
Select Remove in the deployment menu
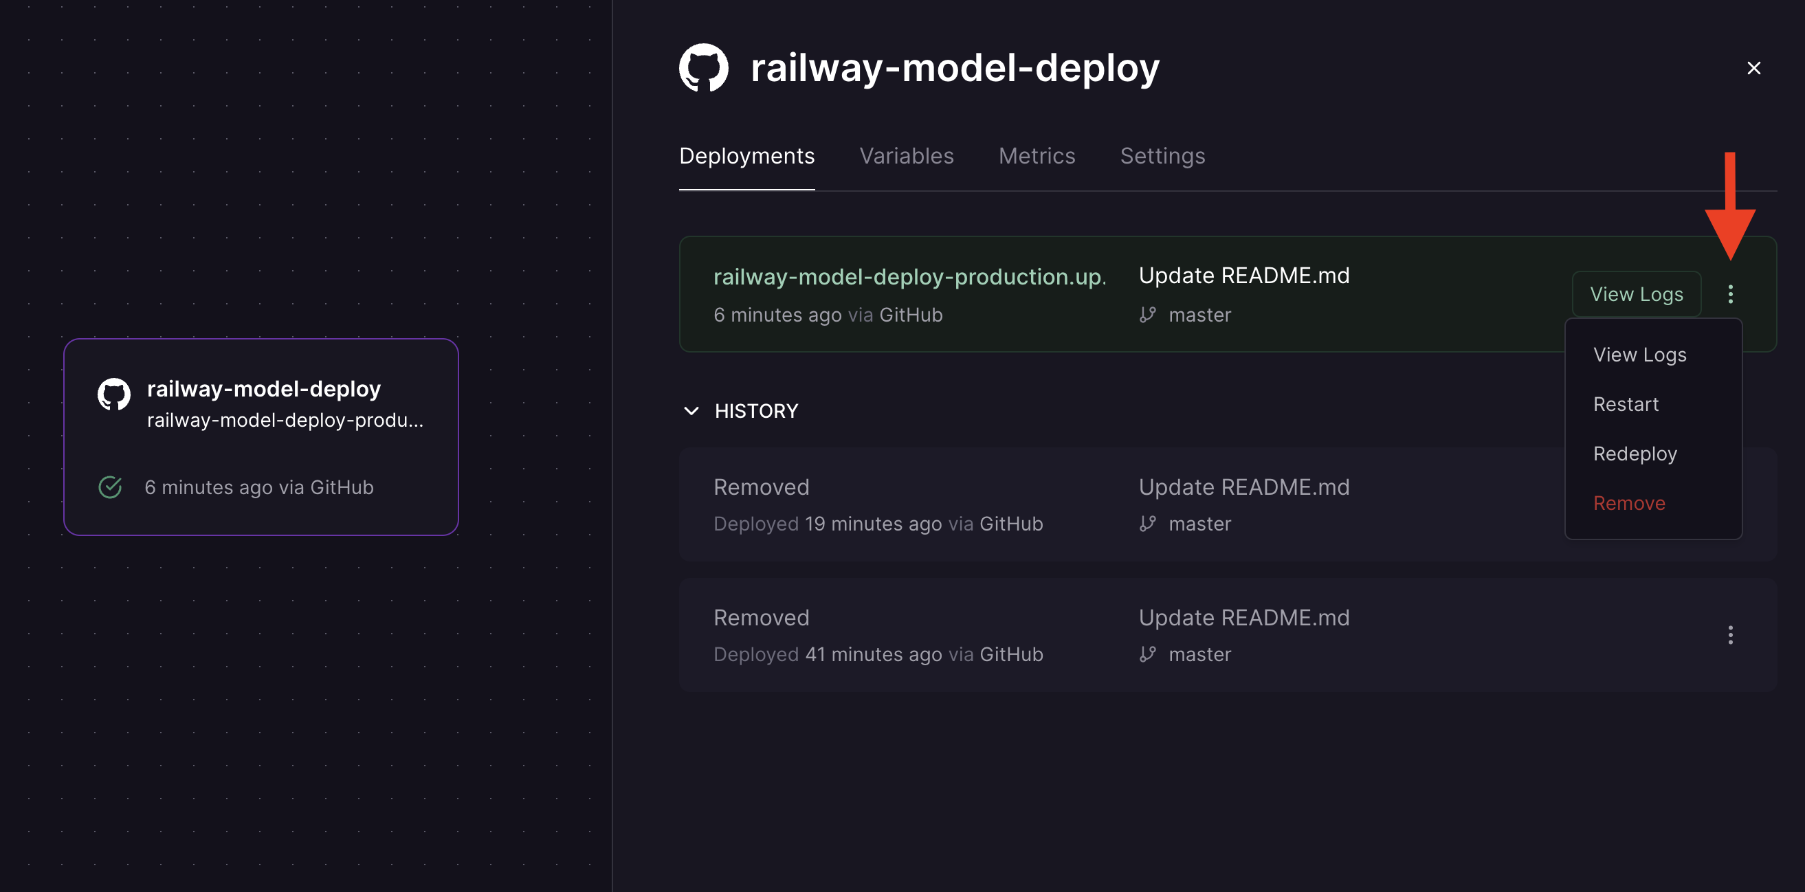coord(1629,503)
